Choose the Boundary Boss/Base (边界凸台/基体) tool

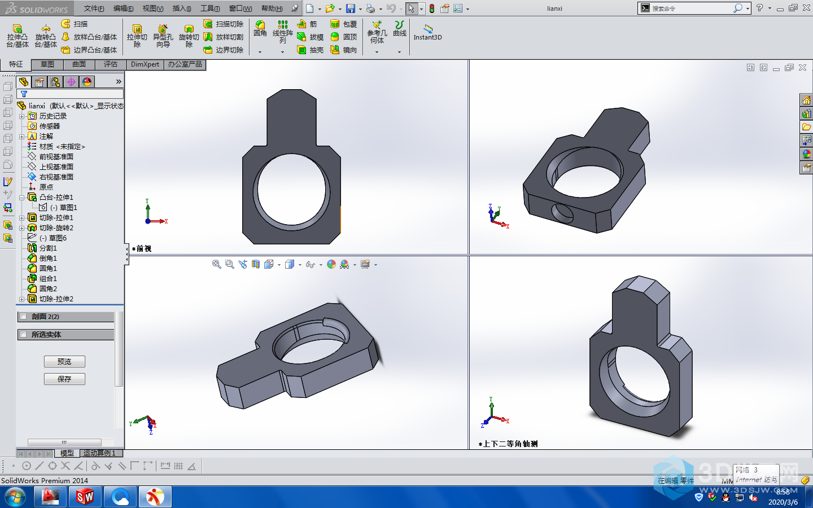click(x=89, y=50)
